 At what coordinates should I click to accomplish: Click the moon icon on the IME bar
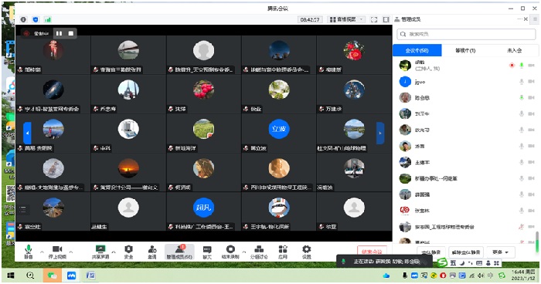pyautogui.click(x=461, y=263)
